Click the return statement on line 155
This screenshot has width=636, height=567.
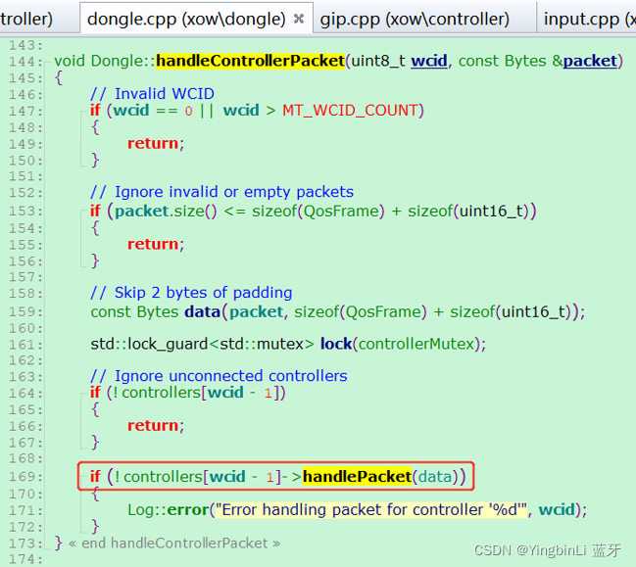(x=153, y=244)
